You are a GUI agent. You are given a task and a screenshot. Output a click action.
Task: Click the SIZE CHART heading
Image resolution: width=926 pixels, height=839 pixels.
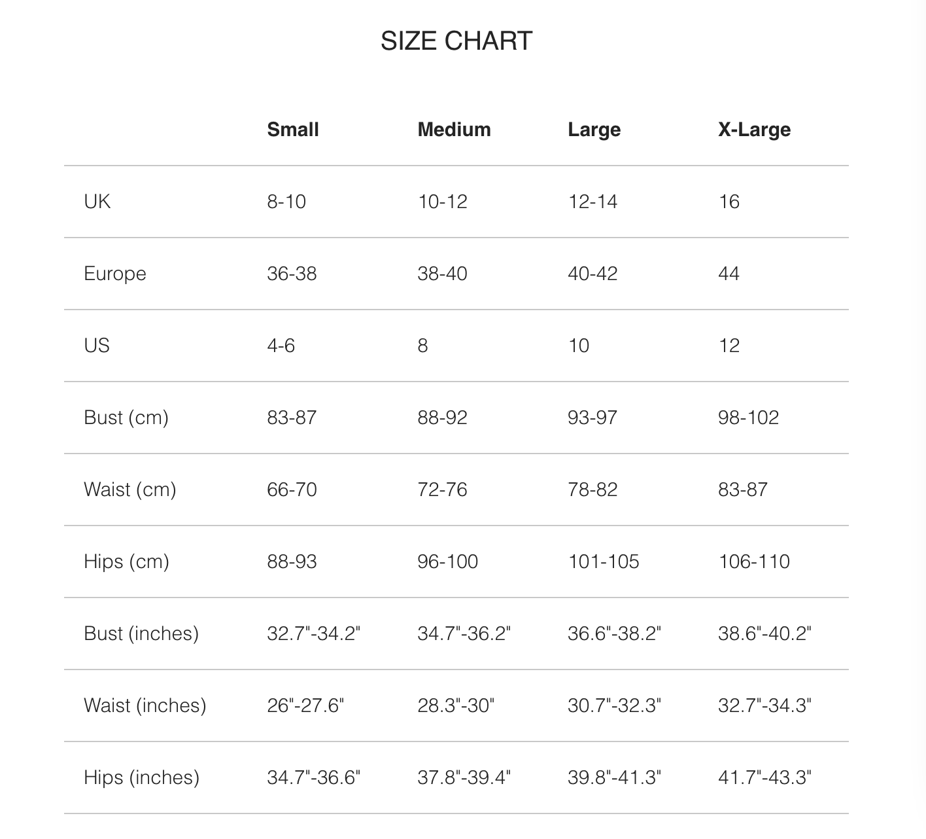pyautogui.click(x=456, y=41)
